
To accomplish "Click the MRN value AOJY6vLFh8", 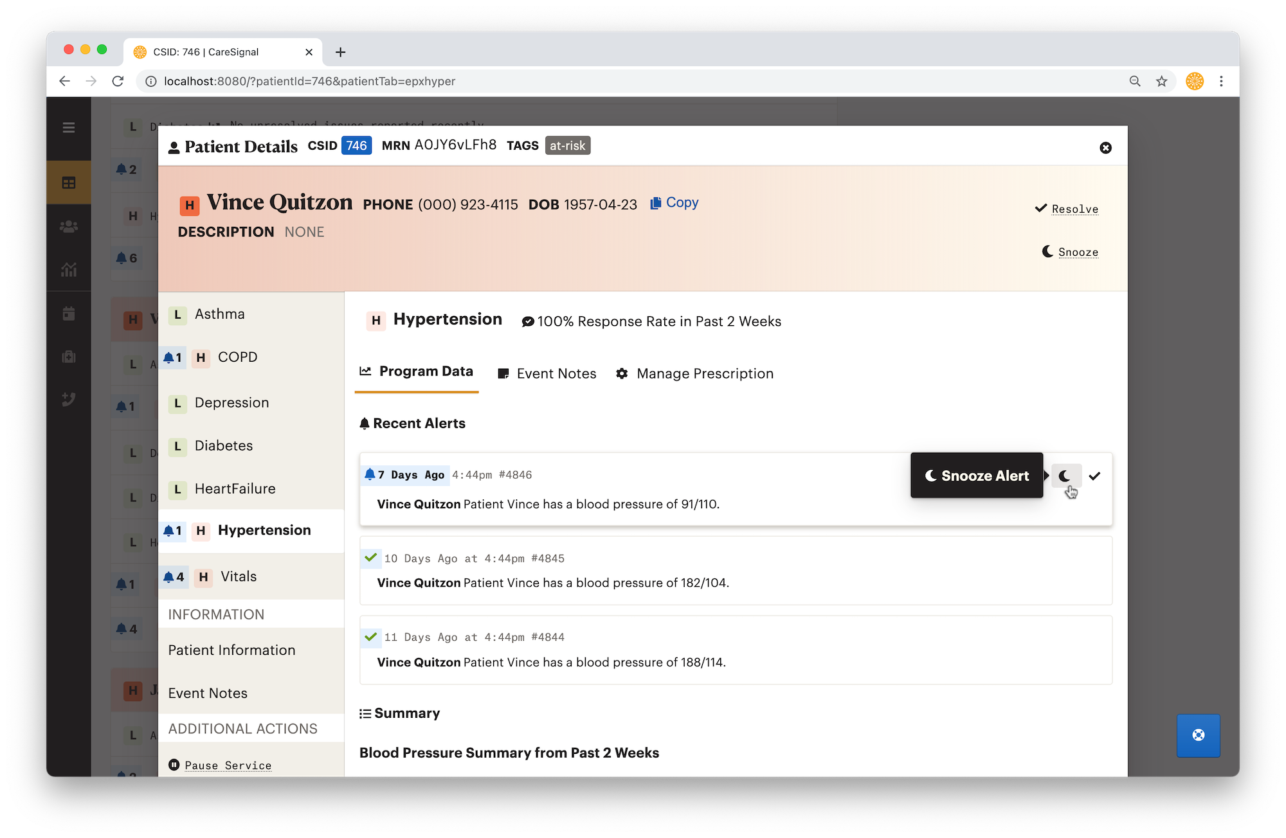I will pos(455,145).
